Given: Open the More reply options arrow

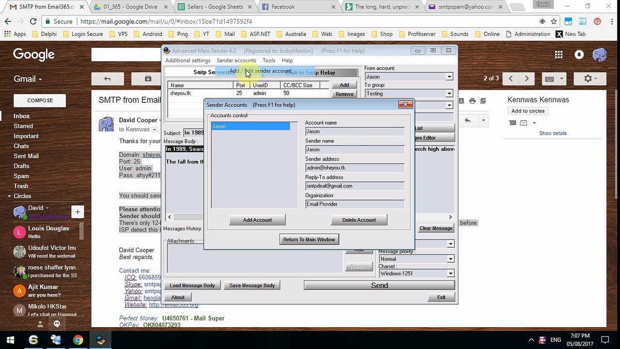Looking at the screenshot, I should [483, 120].
